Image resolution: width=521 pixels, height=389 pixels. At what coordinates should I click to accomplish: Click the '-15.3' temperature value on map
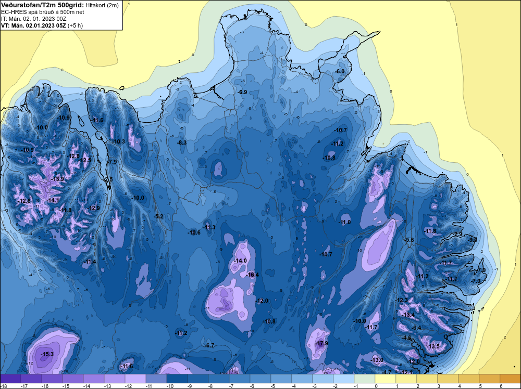47,354
